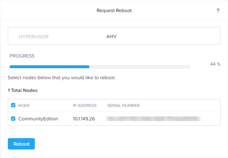The width and height of the screenshot is (228, 158).
Task: Click the IP ADDRESS column header
Action: (x=85, y=105)
